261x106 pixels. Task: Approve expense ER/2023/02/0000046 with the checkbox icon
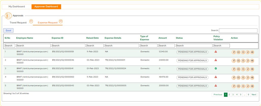click(x=238, y=61)
